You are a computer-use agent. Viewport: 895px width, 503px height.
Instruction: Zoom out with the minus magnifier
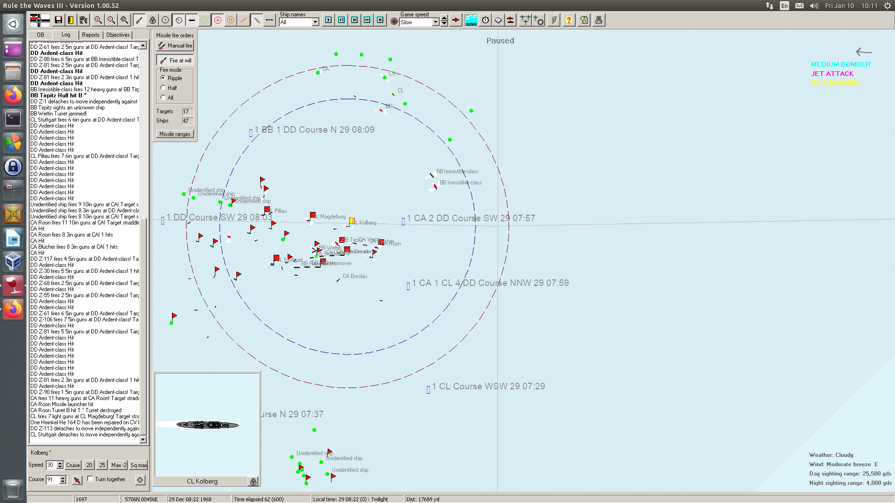[x=111, y=20]
